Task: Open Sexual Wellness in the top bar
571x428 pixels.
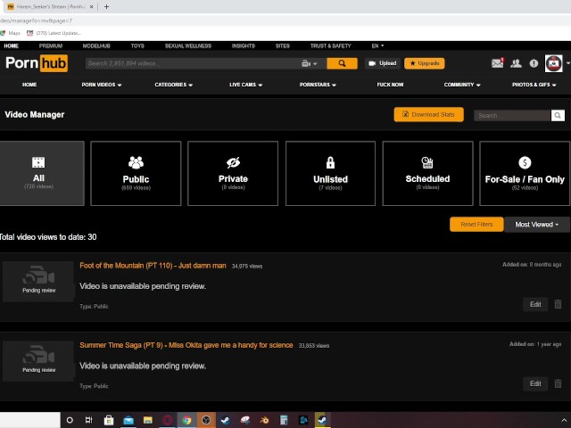Action: [x=188, y=45]
